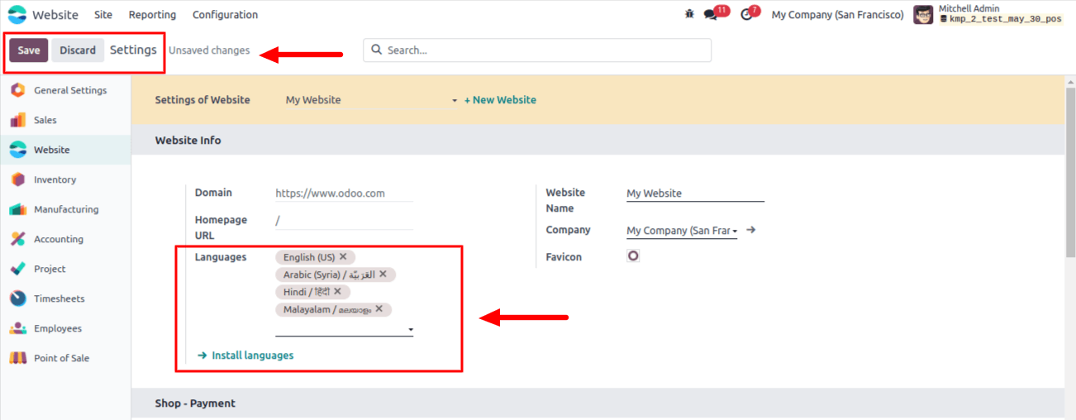Click the Unsaved changes status text
The height and width of the screenshot is (420, 1076).
point(209,50)
